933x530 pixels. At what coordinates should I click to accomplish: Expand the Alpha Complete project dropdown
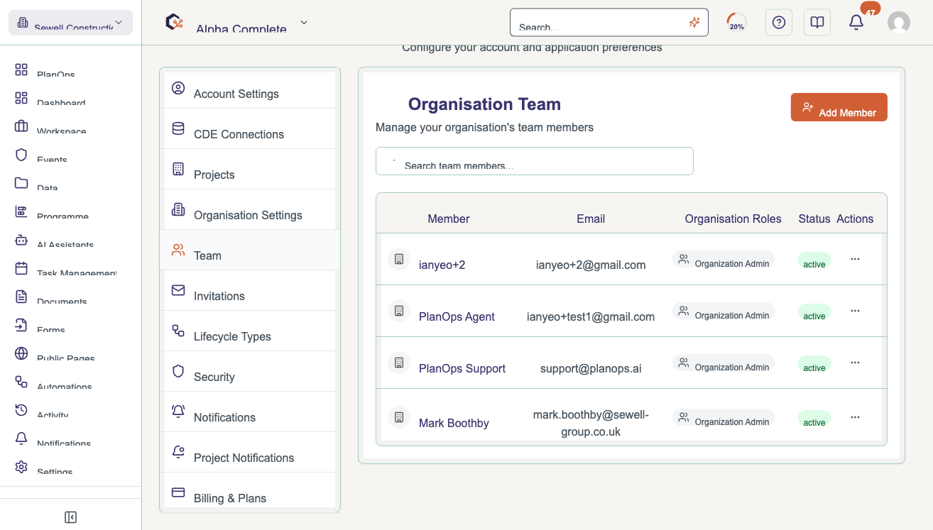[x=304, y=23]
